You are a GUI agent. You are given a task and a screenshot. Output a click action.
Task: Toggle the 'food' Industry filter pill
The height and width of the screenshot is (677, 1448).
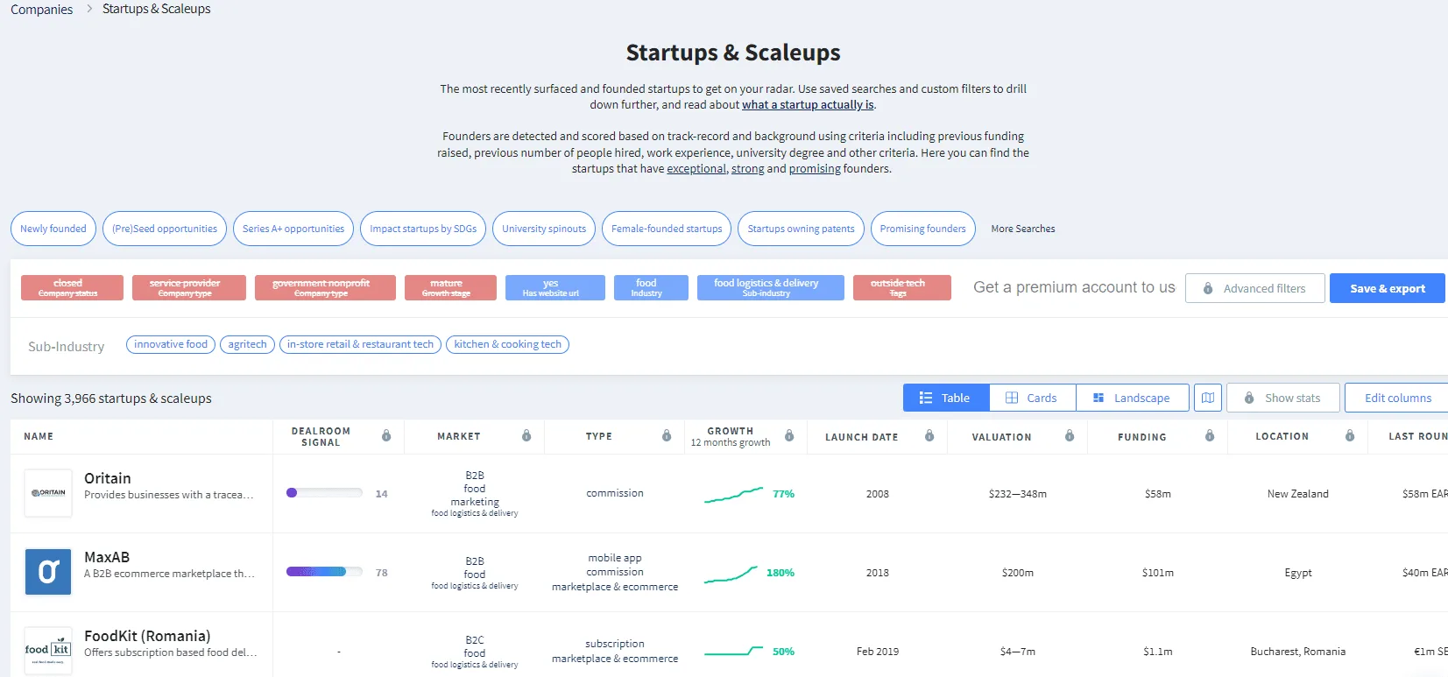point(650,287)
